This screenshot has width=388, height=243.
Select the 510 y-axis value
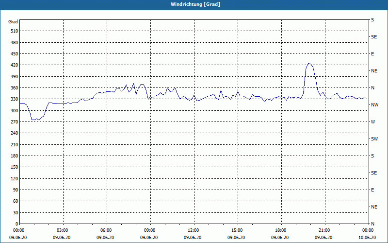[15, 31]
